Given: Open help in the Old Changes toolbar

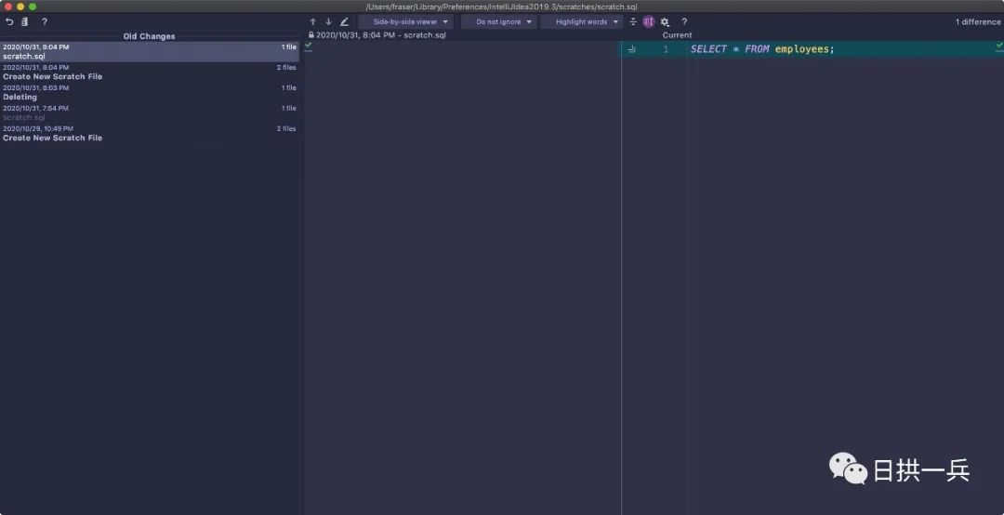Looking at the screenshot, I should [45, 21].
